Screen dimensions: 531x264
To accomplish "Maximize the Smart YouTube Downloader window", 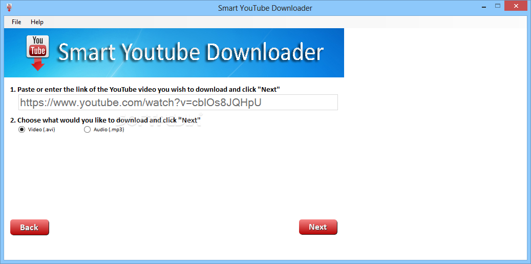I will click(498, 6).
